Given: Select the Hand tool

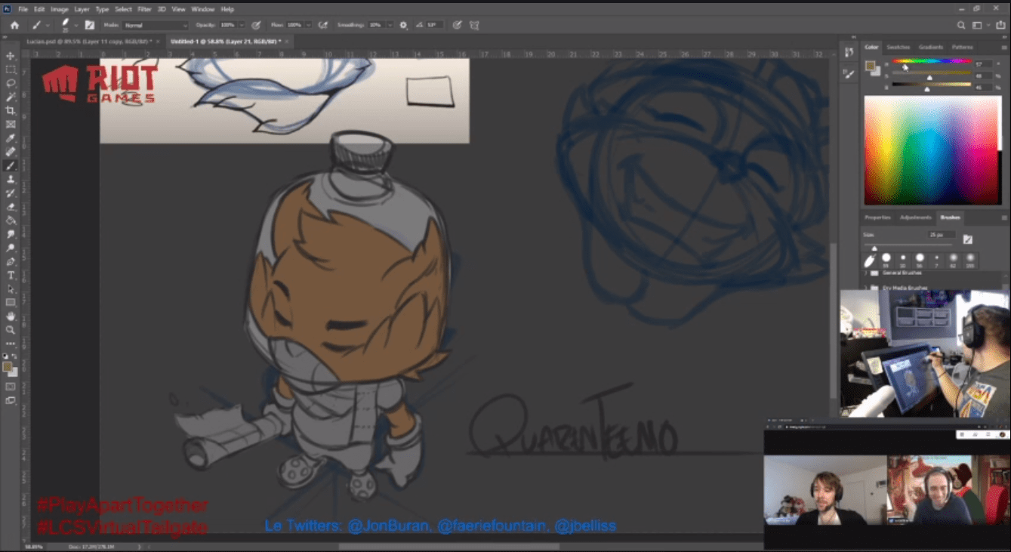Looking at the screenshot, I should coord(11,316).
